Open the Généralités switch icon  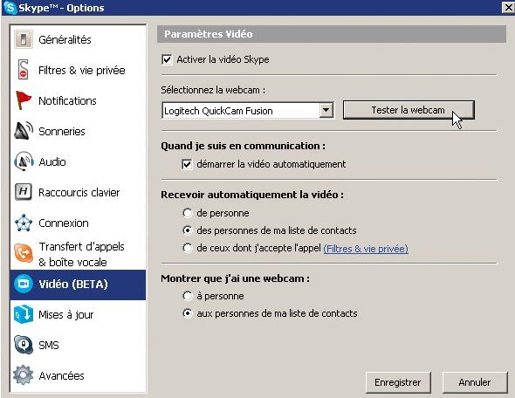pos(24,39)
